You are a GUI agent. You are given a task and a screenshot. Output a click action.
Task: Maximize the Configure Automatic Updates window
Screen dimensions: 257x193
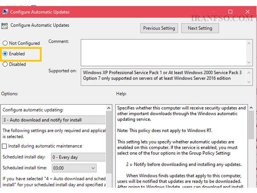[x=230, y=12]
